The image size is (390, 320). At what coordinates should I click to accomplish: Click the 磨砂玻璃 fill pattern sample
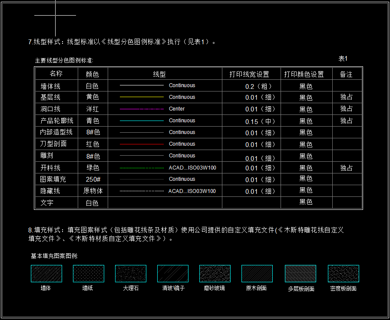pyautogui.click(x=215, y=274)
